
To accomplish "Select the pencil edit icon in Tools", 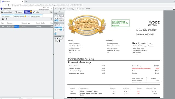I will pos(57,16).
